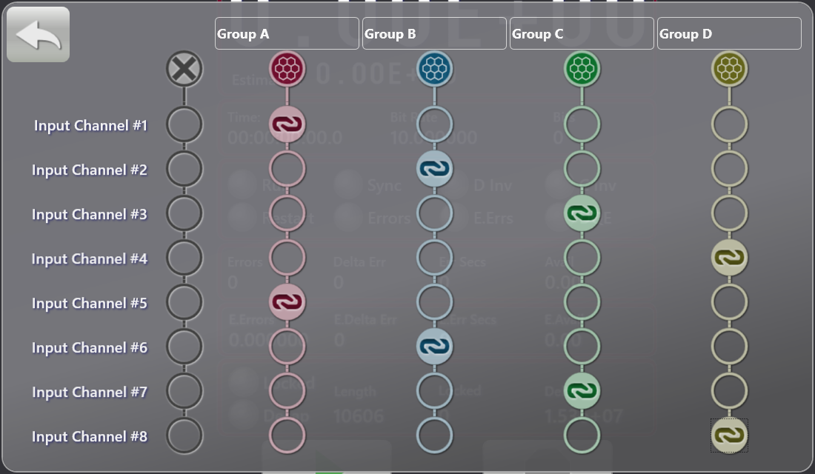Assign Input Channel #1 to Group B
Viewport: 815px width, 474px height.
(435, 124)
